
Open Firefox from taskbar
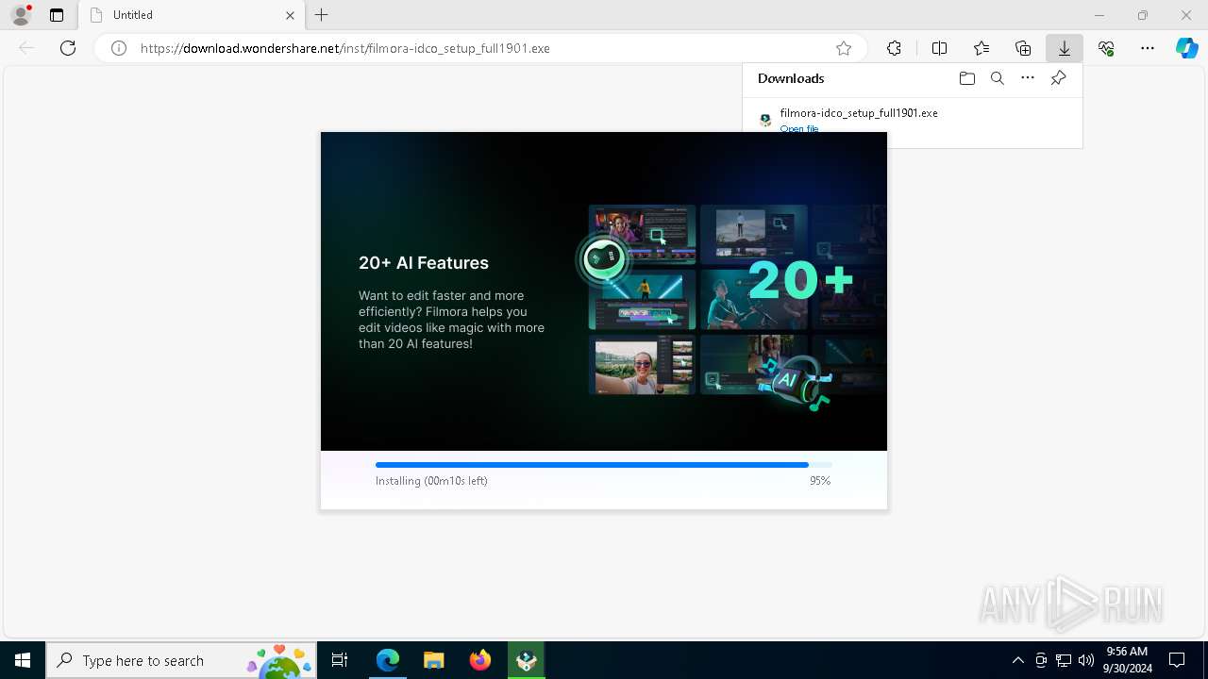480,660
